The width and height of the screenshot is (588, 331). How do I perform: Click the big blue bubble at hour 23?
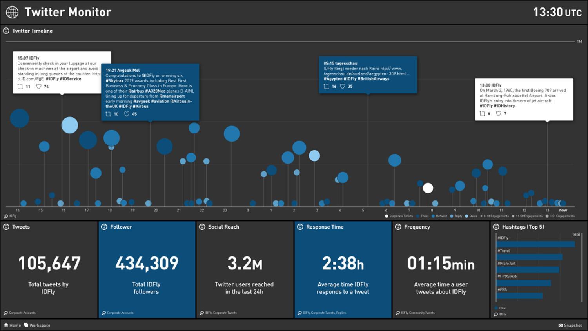pyautogui.click(x=232, y=134)
